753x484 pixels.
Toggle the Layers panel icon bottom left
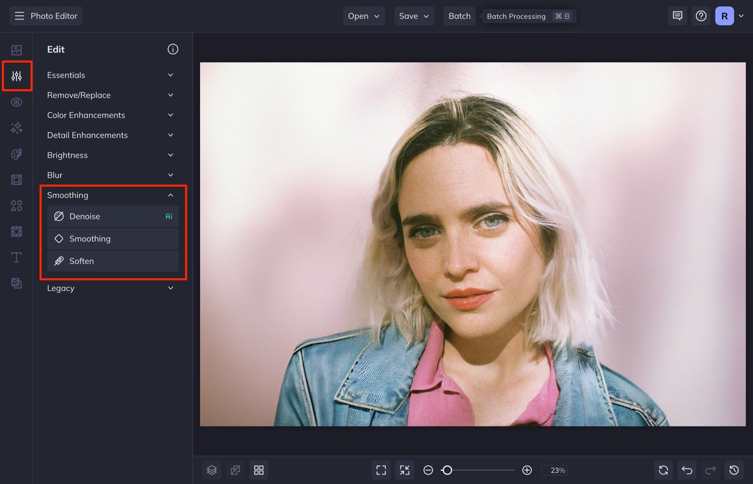point(212,469)
